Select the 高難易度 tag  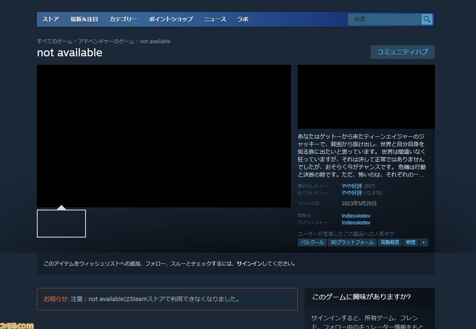(390, 242)
